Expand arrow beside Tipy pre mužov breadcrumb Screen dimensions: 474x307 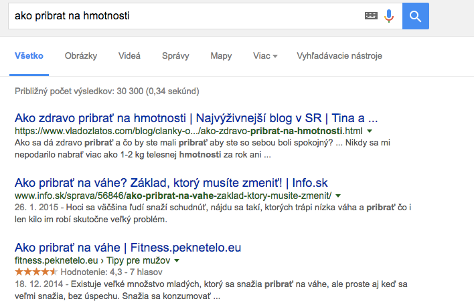pyautogui.click(x=177, y=260)
